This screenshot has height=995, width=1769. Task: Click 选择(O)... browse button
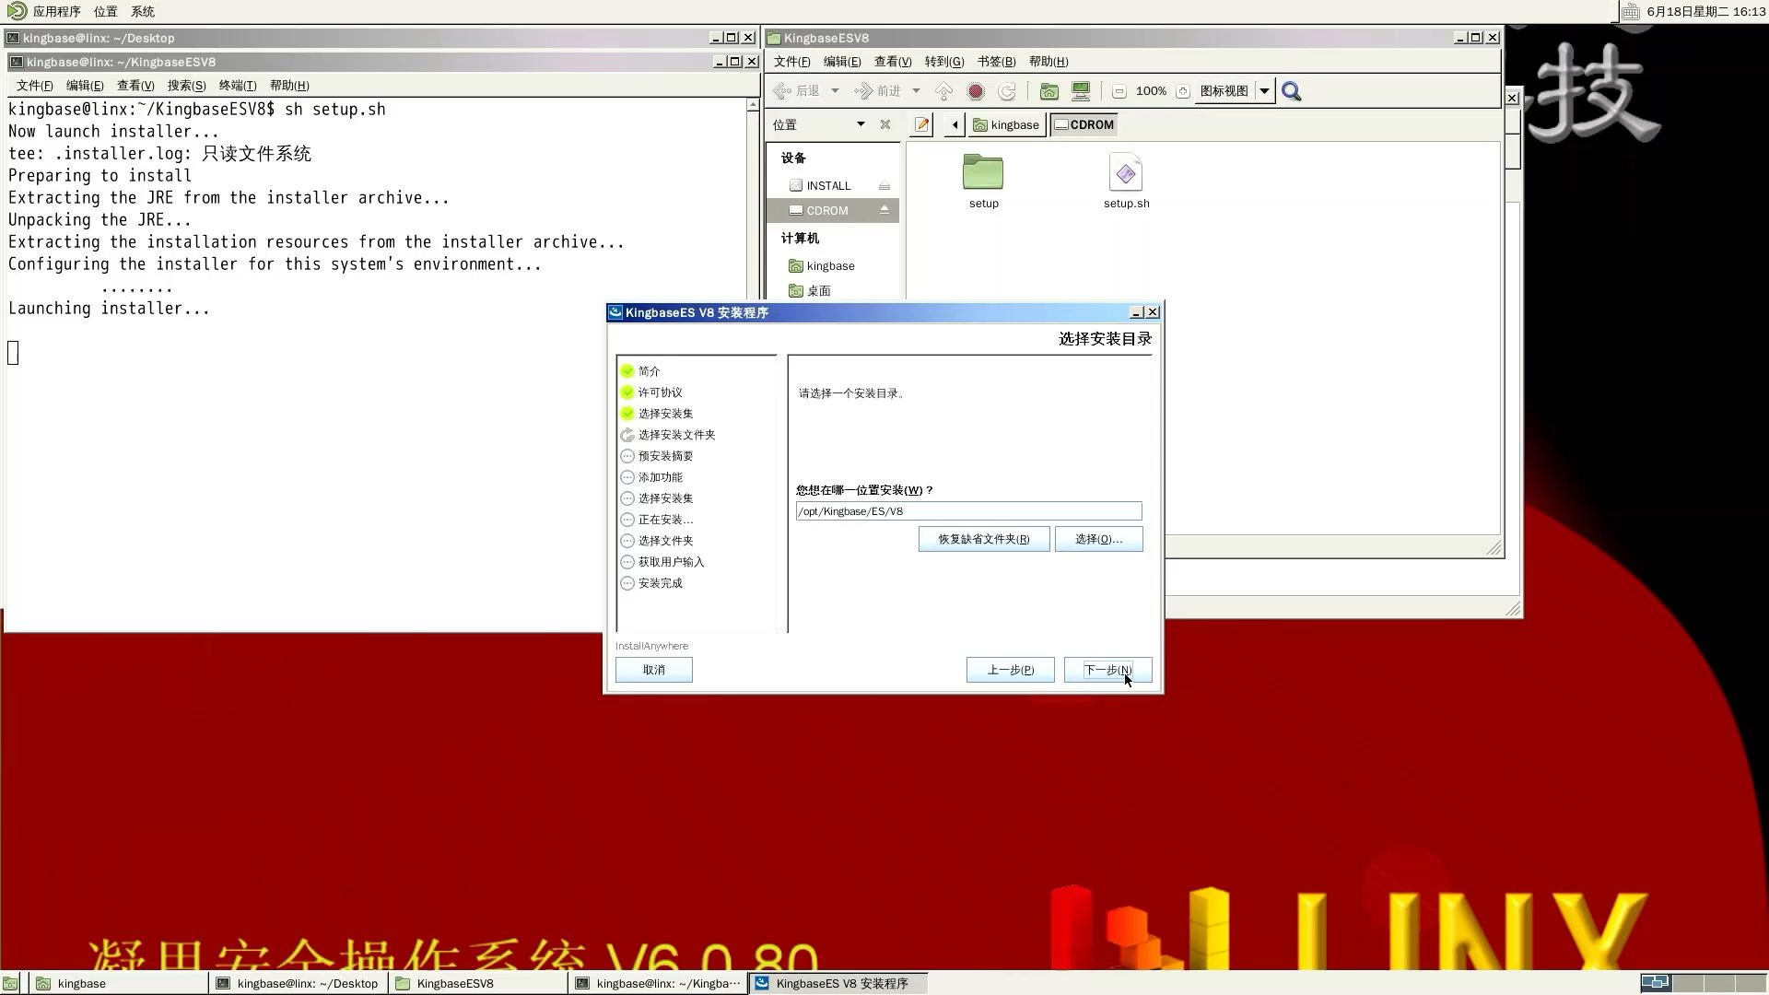(x=1098, y=539)
